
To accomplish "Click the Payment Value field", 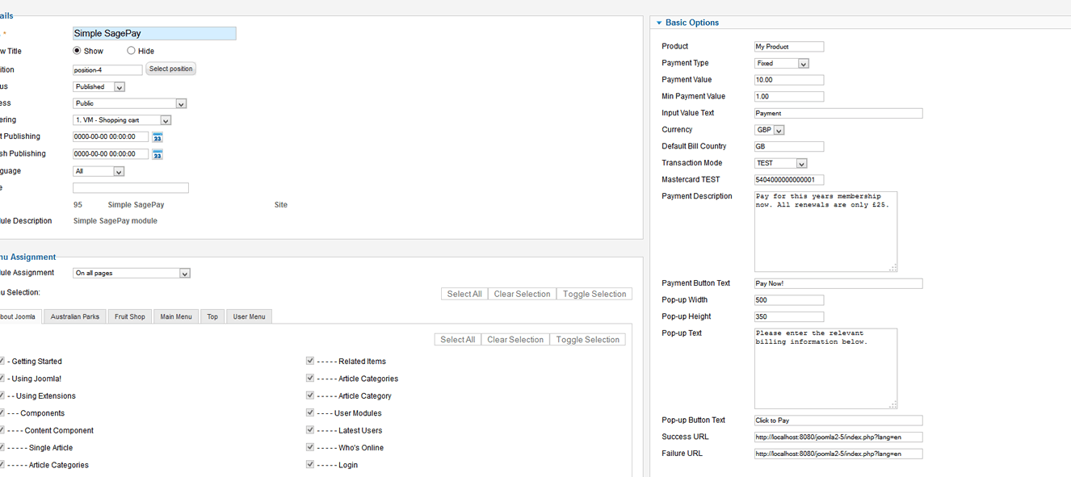I will [789, 80].
